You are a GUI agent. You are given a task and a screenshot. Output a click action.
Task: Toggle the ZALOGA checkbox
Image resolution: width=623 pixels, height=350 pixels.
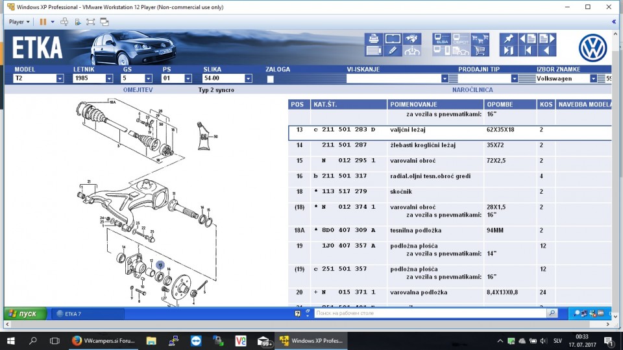[270, 79]
